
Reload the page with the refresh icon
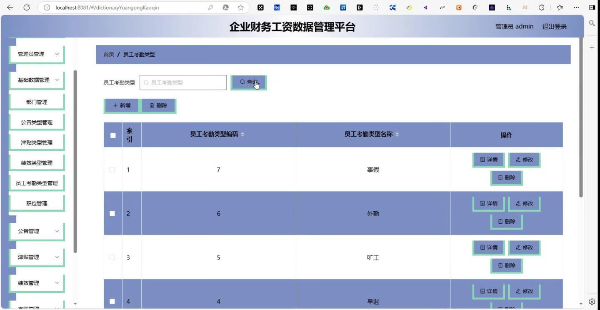[x=27, y=7]
